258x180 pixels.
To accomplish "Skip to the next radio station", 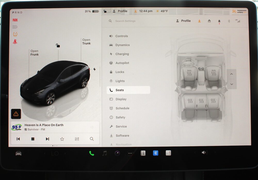I will (x=47, y=139).
